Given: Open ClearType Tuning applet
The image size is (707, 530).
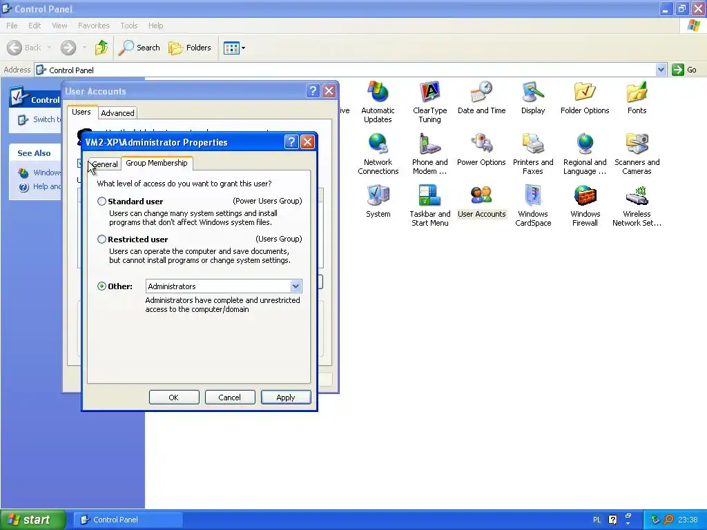Looking at the screenshot, I should click(429, 102).
